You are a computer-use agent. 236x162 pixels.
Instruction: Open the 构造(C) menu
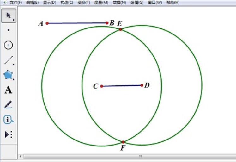pos(67,3)
